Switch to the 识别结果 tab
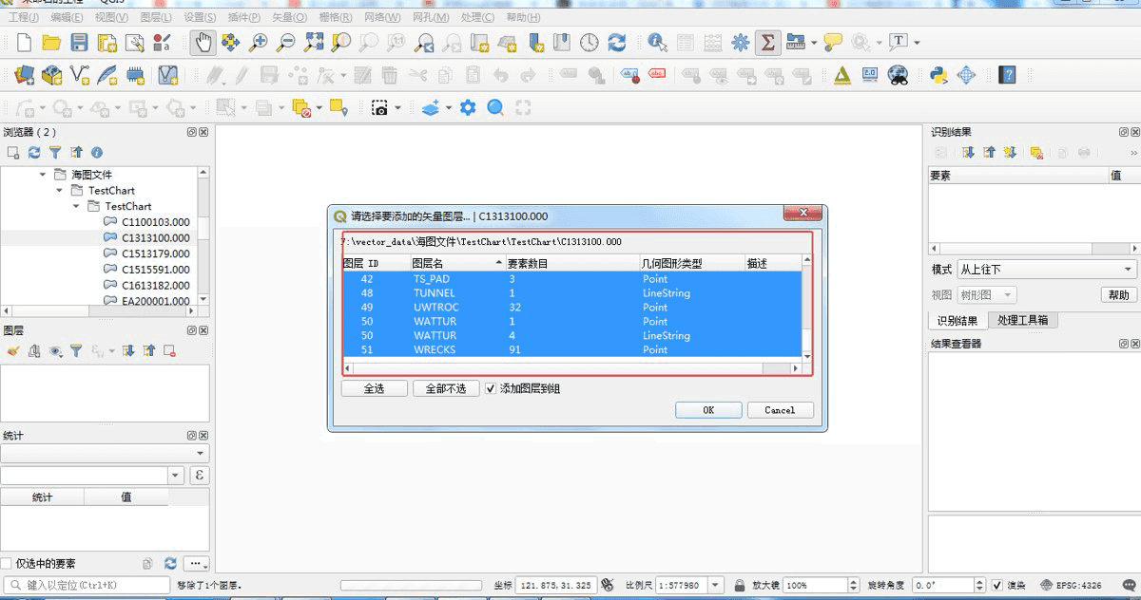Viewport: 1141px width, 600px height. click(957, 320)
